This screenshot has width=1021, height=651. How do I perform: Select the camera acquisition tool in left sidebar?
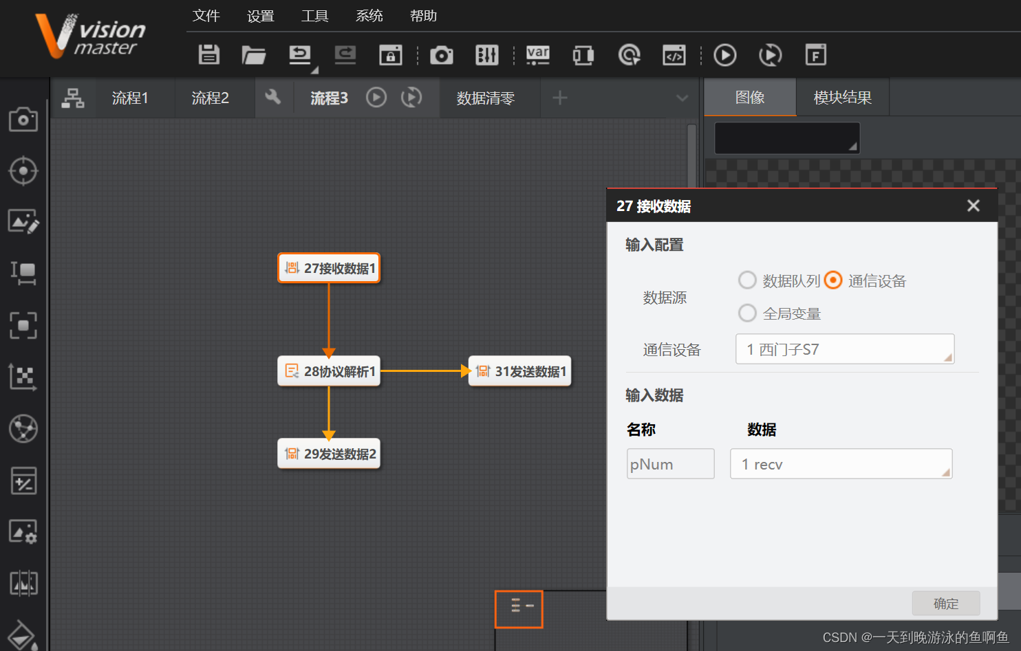tap(23, 120)
